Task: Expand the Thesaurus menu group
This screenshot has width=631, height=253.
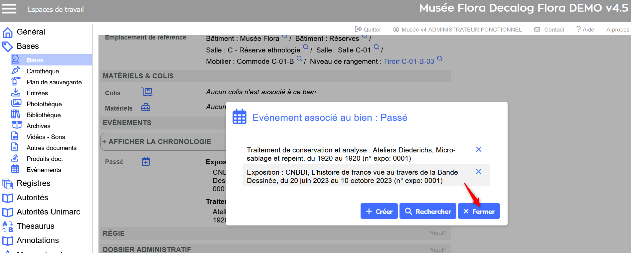Action: pos(35,226)
